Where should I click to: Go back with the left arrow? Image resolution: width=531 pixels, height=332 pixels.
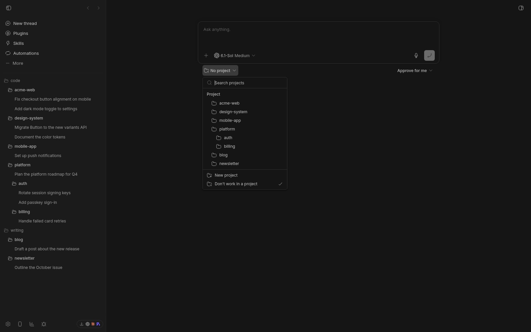click(x=88, y=8)
